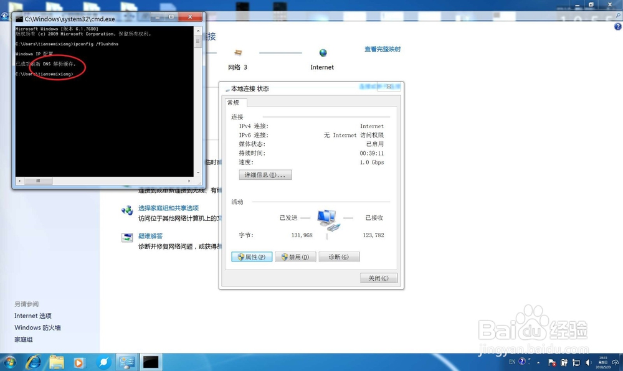Click the Internet globe icon in network map

coord(323,53)
